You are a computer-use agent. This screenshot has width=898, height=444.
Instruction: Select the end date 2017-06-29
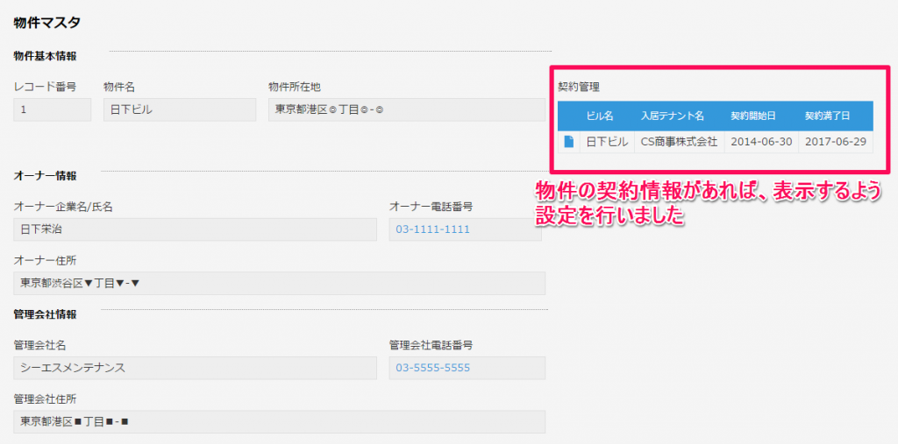click(836, 142)
